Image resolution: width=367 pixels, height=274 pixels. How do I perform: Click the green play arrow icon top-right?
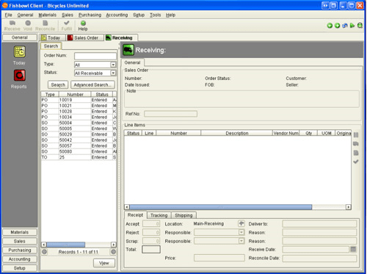[x=352, y=26]
